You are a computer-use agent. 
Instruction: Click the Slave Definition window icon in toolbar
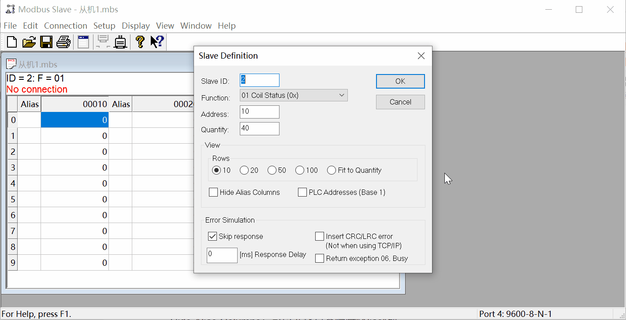83,42
